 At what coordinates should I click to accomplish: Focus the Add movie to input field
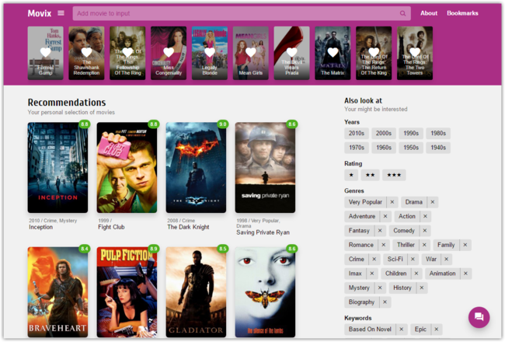[242, 13]
